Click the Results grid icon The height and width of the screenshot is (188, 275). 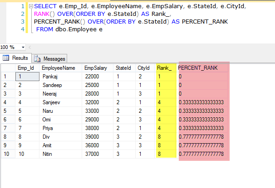click(6, 58)
